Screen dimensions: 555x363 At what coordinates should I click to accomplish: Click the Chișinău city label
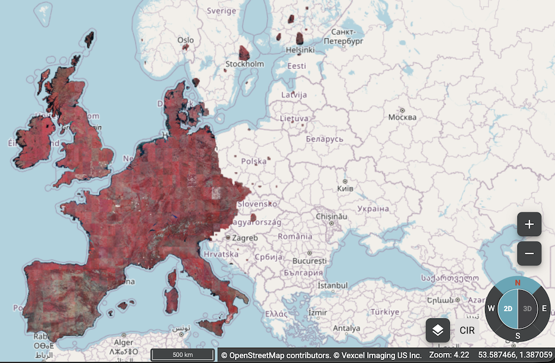[x=331, y=216]
